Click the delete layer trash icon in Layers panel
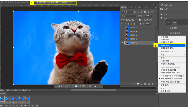 tap(153, 84)
